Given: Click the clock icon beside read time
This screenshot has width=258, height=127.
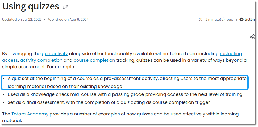Looking at the screenshot, I should click(x=201, y=20).
